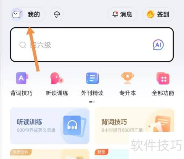
Task: Open the 免费资料 tagged card
Action: click(50, 154)
